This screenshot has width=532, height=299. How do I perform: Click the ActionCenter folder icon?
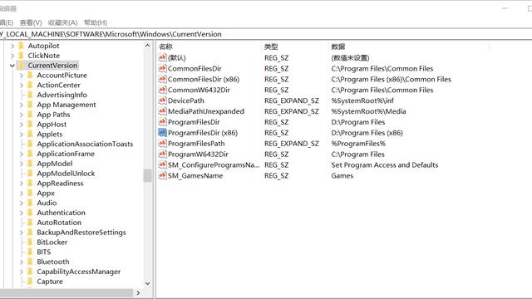30,85
